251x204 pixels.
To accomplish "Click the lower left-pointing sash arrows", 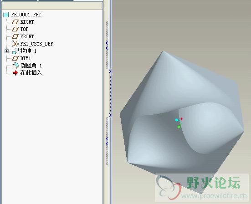I will 107,141.
